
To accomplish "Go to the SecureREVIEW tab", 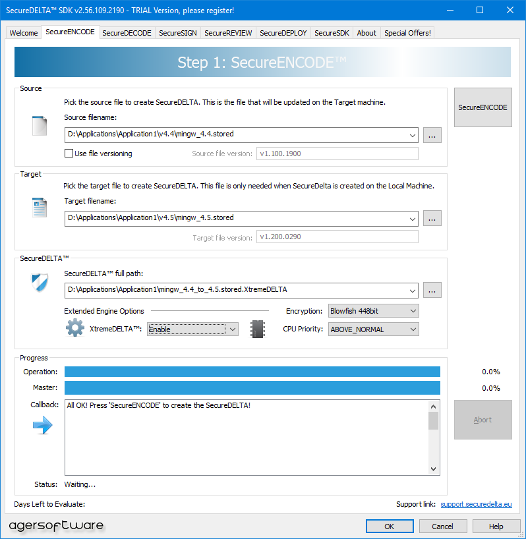I will pyautogui.click(x=228, y=33).
